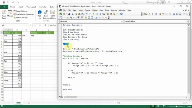Click the Excel zoom slider handle
This screenshot has height=108, width=192.
pos(176,106)
